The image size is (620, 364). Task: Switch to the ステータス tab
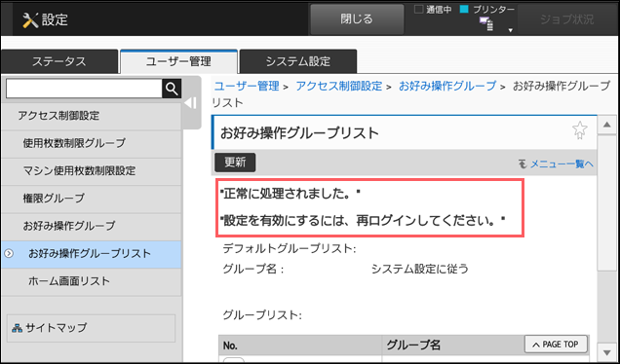coord(59,61)
